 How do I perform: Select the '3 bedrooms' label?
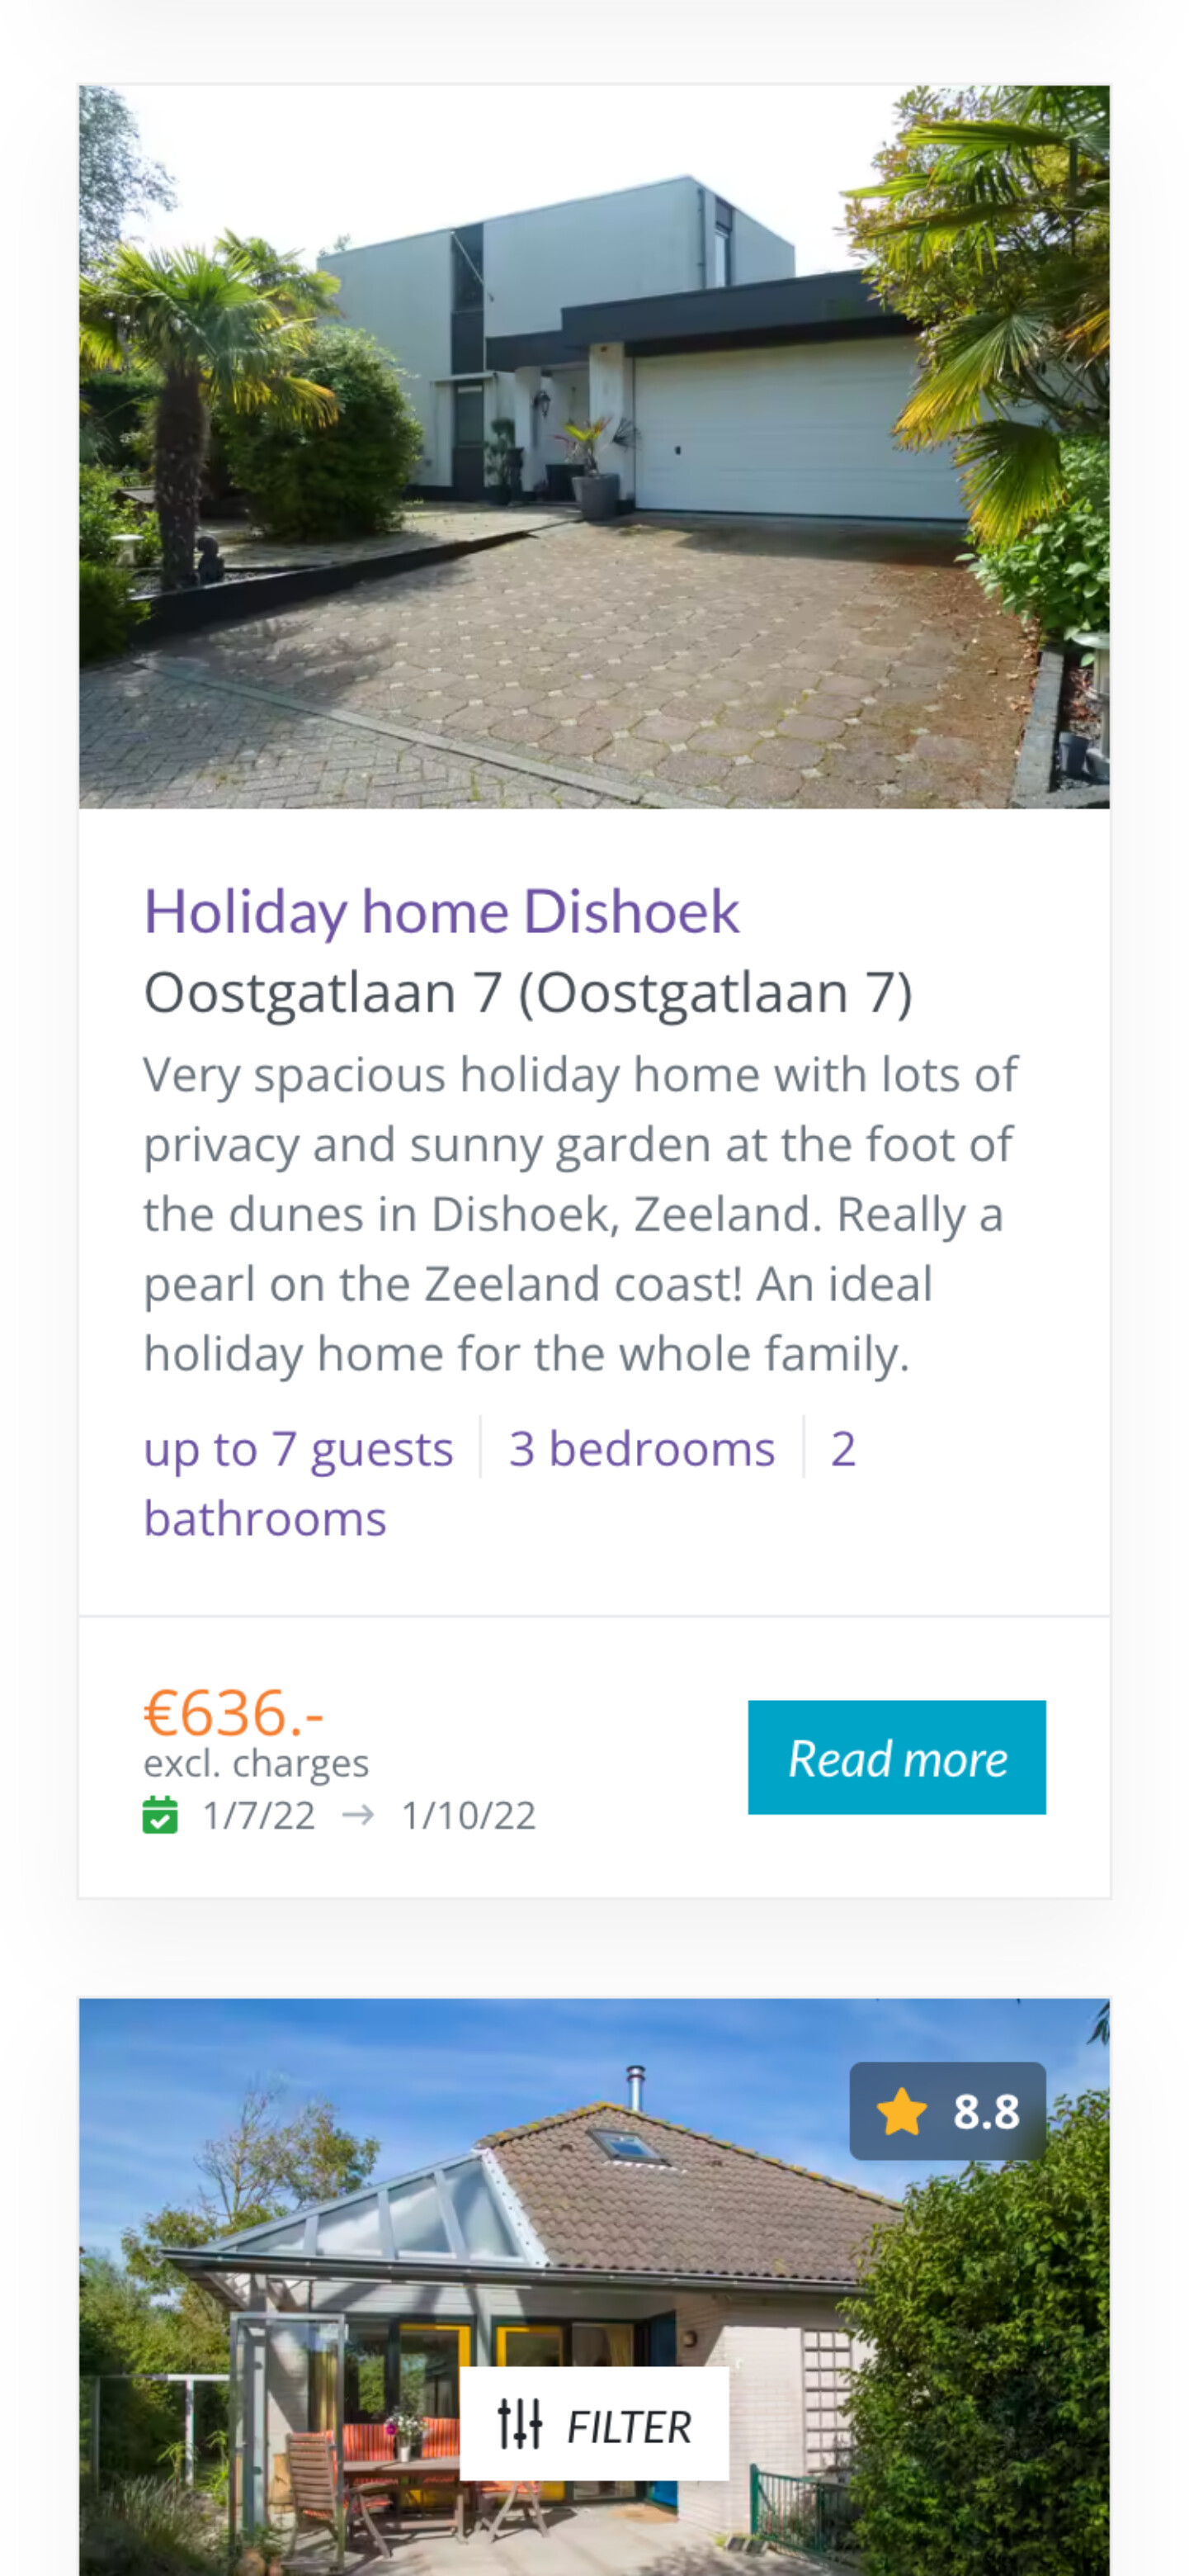pyautogui.click(x=641, y=1448)
